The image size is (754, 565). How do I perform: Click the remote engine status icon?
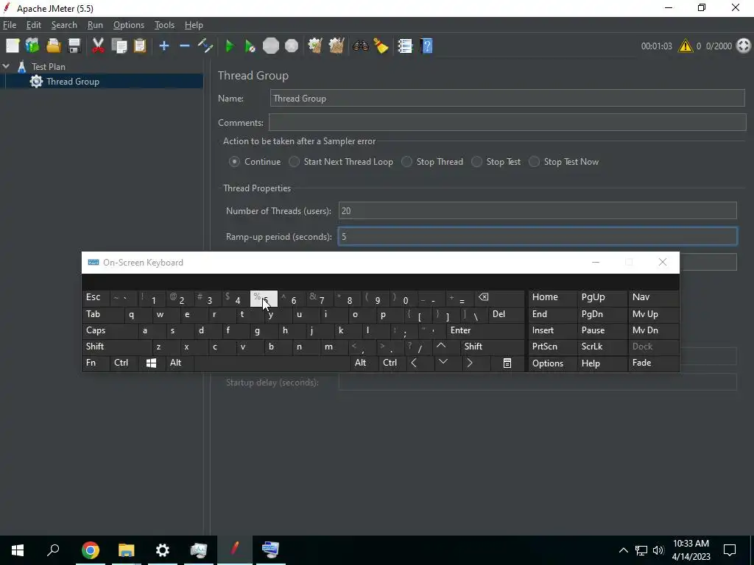click(744, 46)
